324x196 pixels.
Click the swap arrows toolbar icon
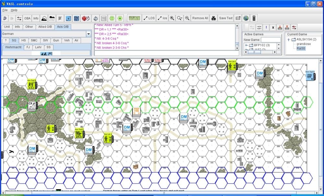coord(19,18)
